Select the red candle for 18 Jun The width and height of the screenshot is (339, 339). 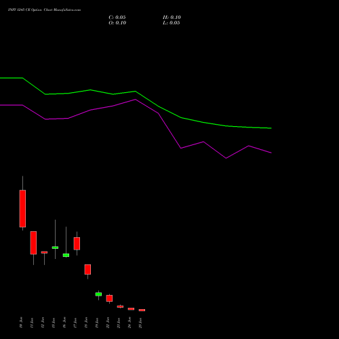click(x=87, y=269)
